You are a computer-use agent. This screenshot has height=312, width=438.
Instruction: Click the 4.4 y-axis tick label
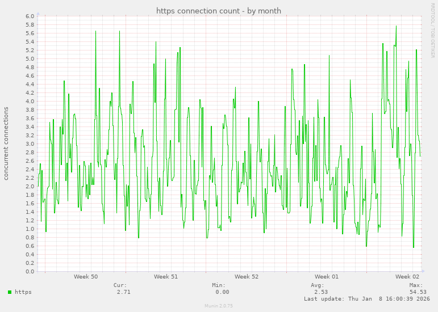[x=30, y=84]
